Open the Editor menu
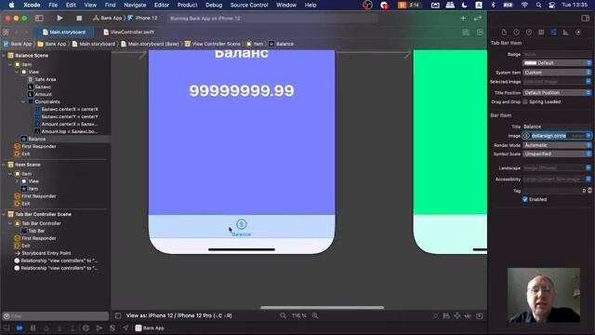595x335 pixels. pyautogui.click(x=161, y=5)
